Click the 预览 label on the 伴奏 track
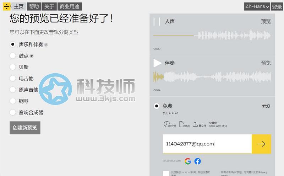The image size is (284, 176). click(266, 63)
